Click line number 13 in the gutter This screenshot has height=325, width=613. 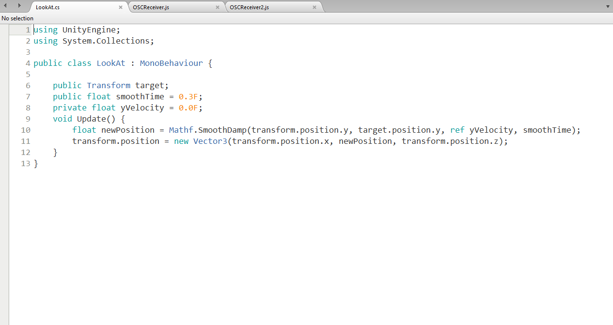pyautogui.click(x=26, y=164)
